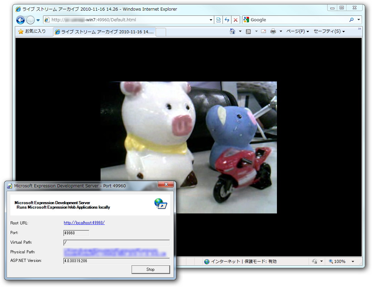Click the Development Server title bar icon
Viewport: 372px width, 287px height.
point(10,186)
